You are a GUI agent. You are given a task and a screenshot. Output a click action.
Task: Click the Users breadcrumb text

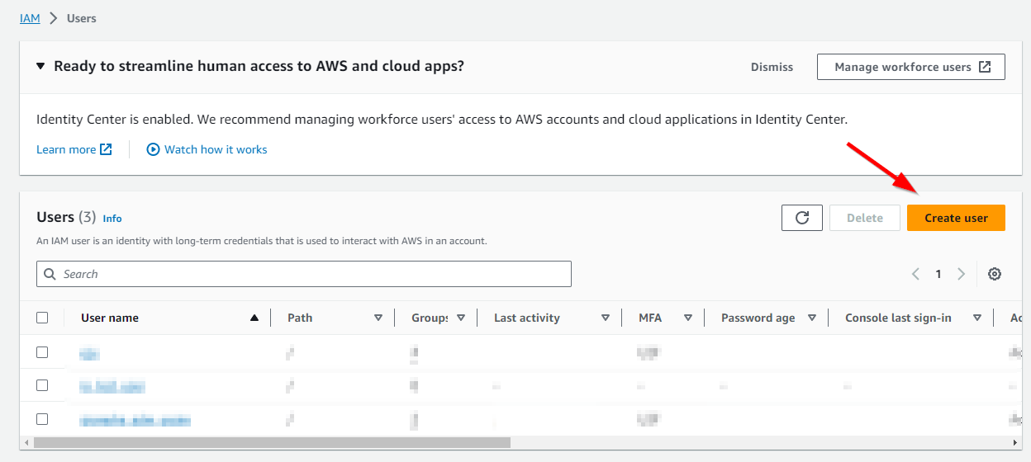coord(82,18)
